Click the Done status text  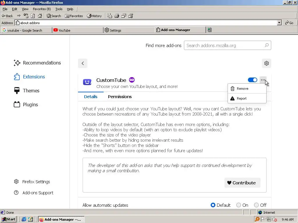tap(10, 212)
